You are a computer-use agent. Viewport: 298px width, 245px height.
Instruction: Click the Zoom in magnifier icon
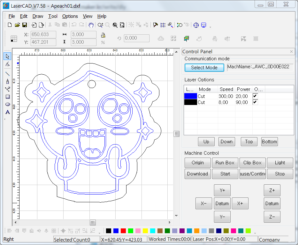tap(100, 25)
